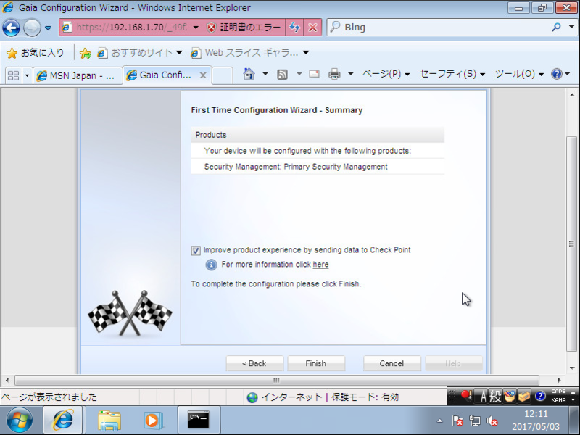The height and width of the screenshot is (435, 580).
Task: Click the 'here' more information link
Action: click(320, 264)
